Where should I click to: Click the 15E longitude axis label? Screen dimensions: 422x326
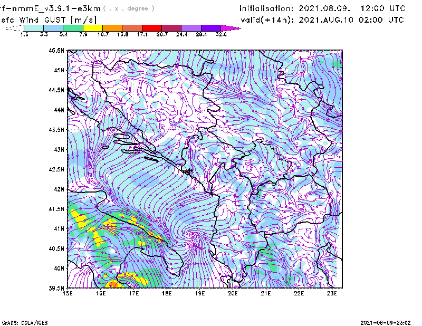click(x=68, y=293)
